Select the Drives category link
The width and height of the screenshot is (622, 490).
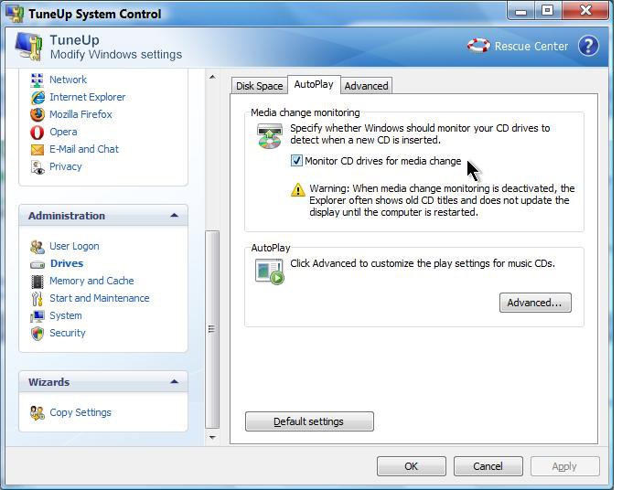pyautogui.click(x=67, y=263)
